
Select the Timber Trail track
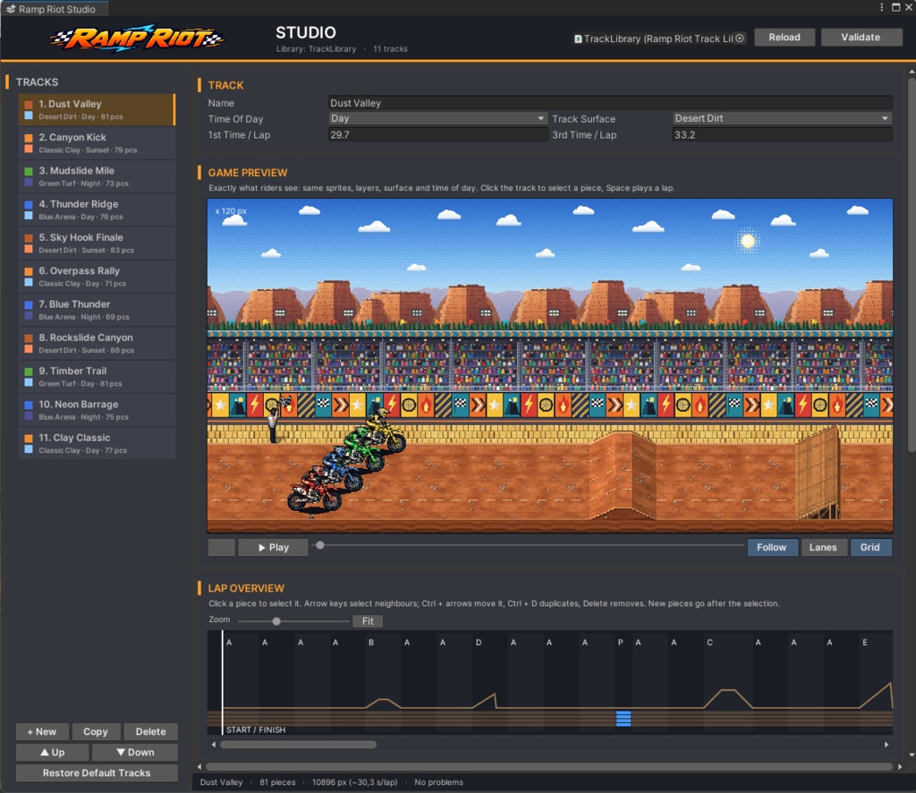point(97,376)
